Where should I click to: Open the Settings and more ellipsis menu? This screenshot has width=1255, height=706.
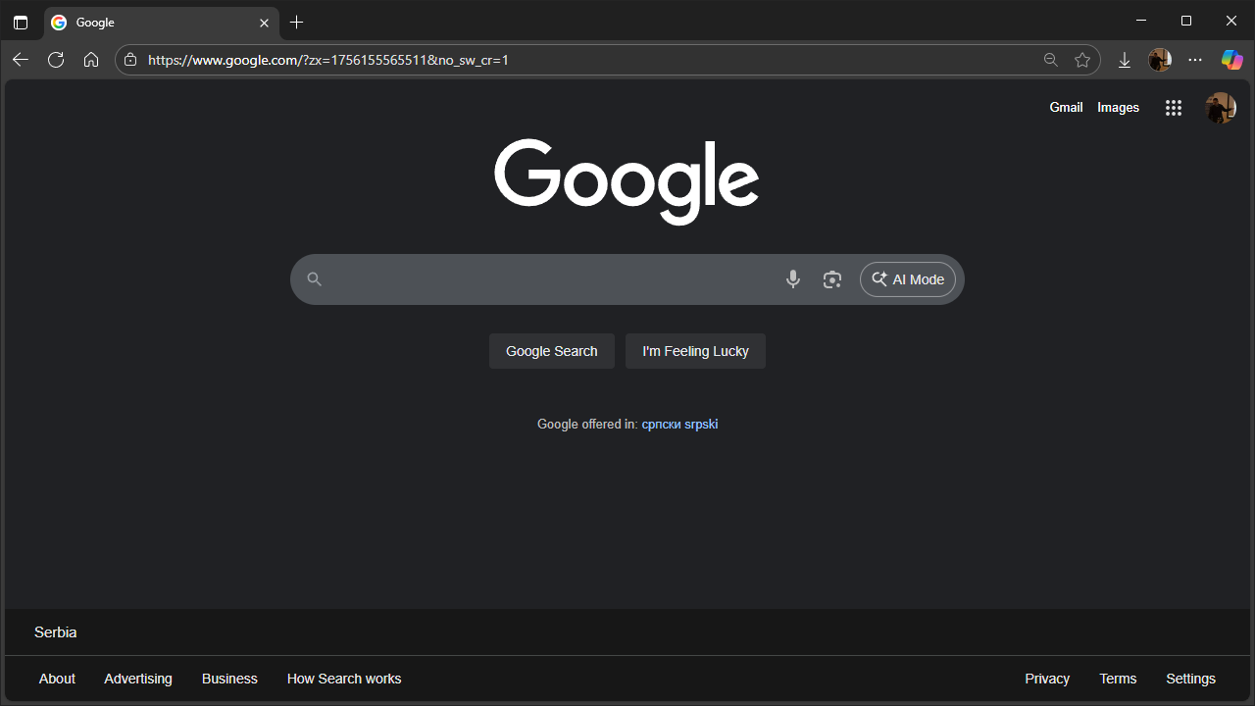[1195, 60]
